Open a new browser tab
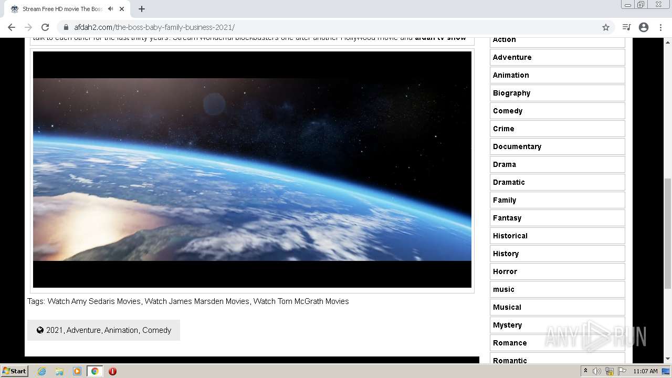Viewport: 672px width, 378px height. coord(142,9)
